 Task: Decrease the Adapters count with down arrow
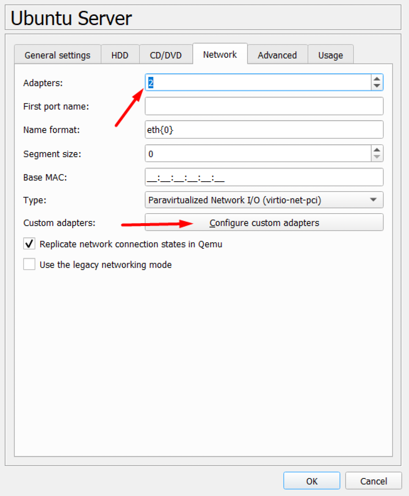377,86
